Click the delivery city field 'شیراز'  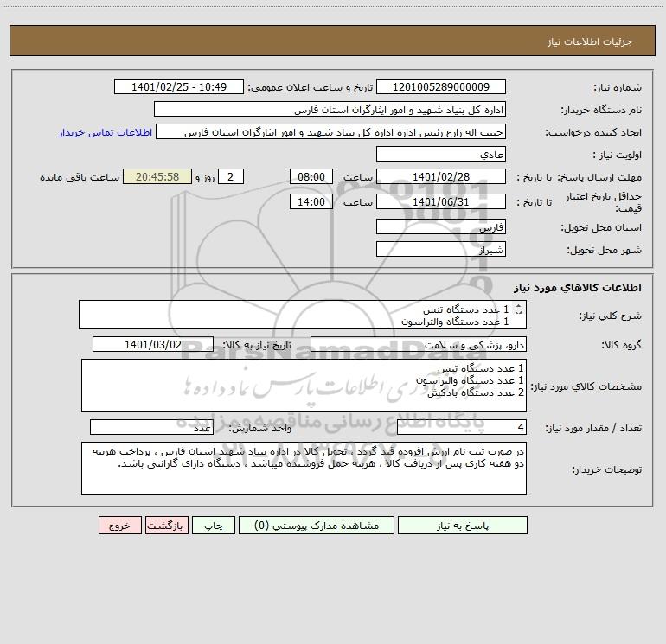[x=441, y=249]
